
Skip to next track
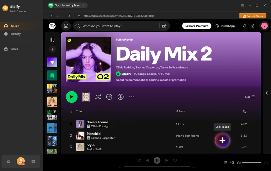167,160
